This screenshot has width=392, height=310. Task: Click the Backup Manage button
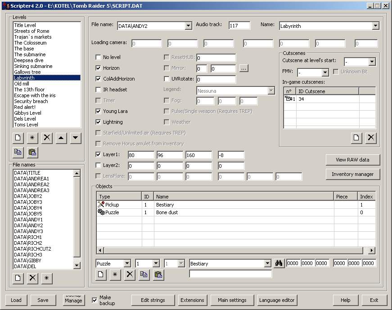click(x=73, y=300)
